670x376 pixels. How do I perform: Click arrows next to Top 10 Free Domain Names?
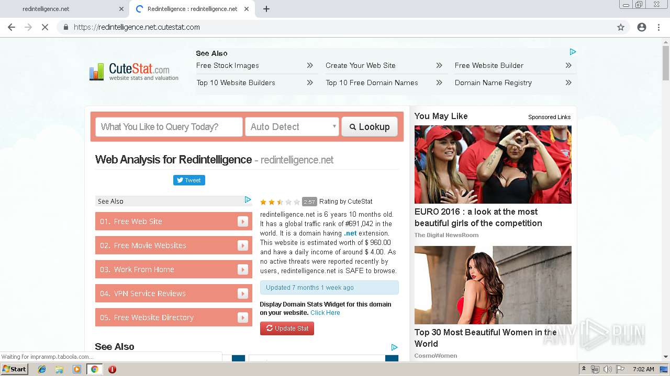pos(439,83)
